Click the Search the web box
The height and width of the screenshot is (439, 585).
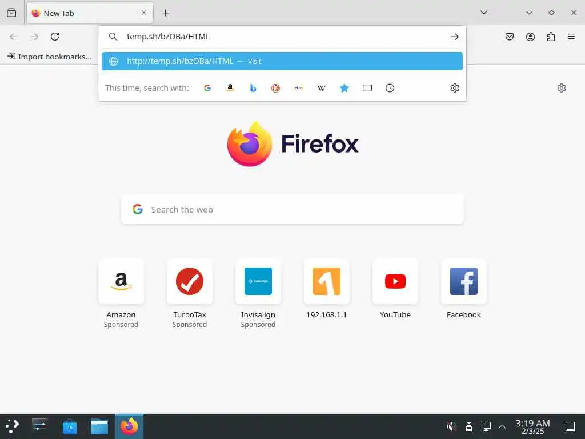click(292, 209)
